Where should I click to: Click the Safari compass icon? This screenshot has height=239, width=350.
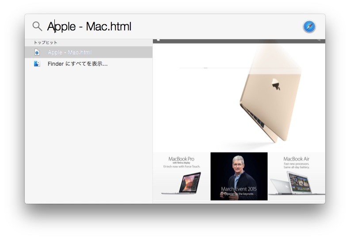tap(309, 27)
